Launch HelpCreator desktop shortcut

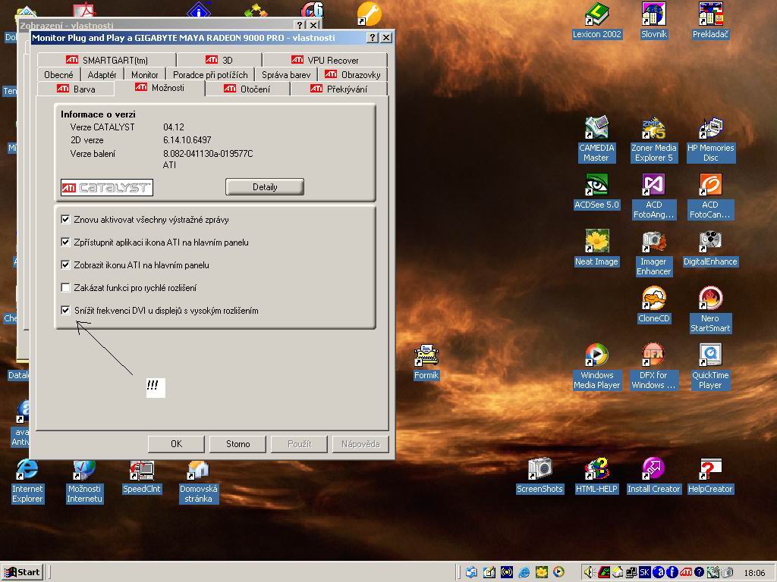(x=709, y=470)
